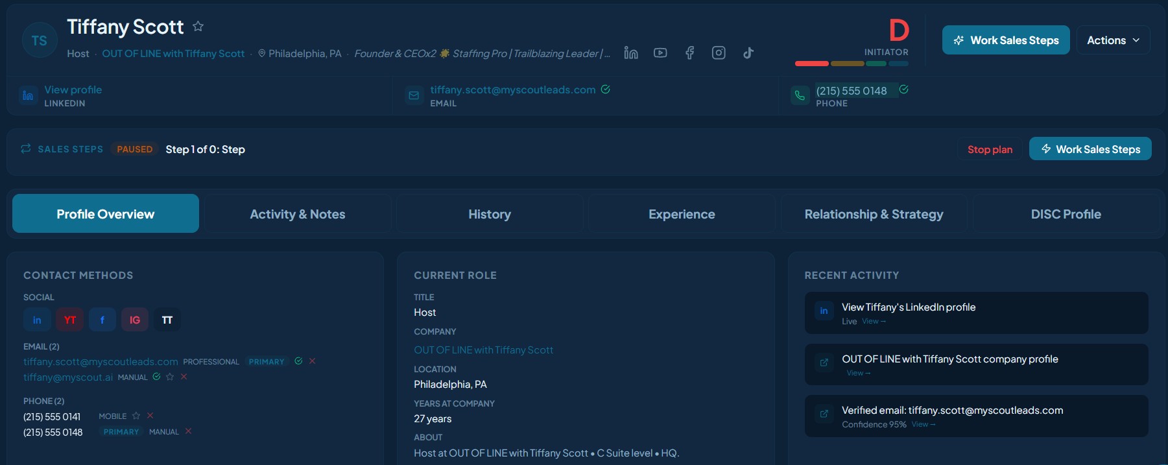The height and width of the screenshot is (465, 1168).
Task: Open the Experience tab
Action: pos(682,213)
